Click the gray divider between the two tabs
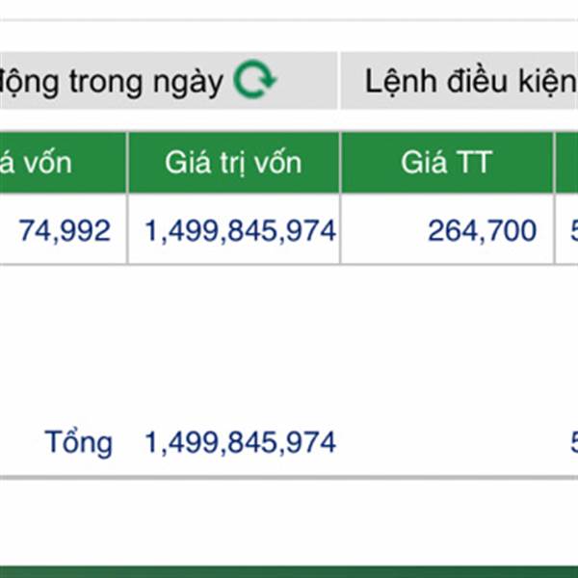This screenshot has height=578, width=578. pos(339,81)
